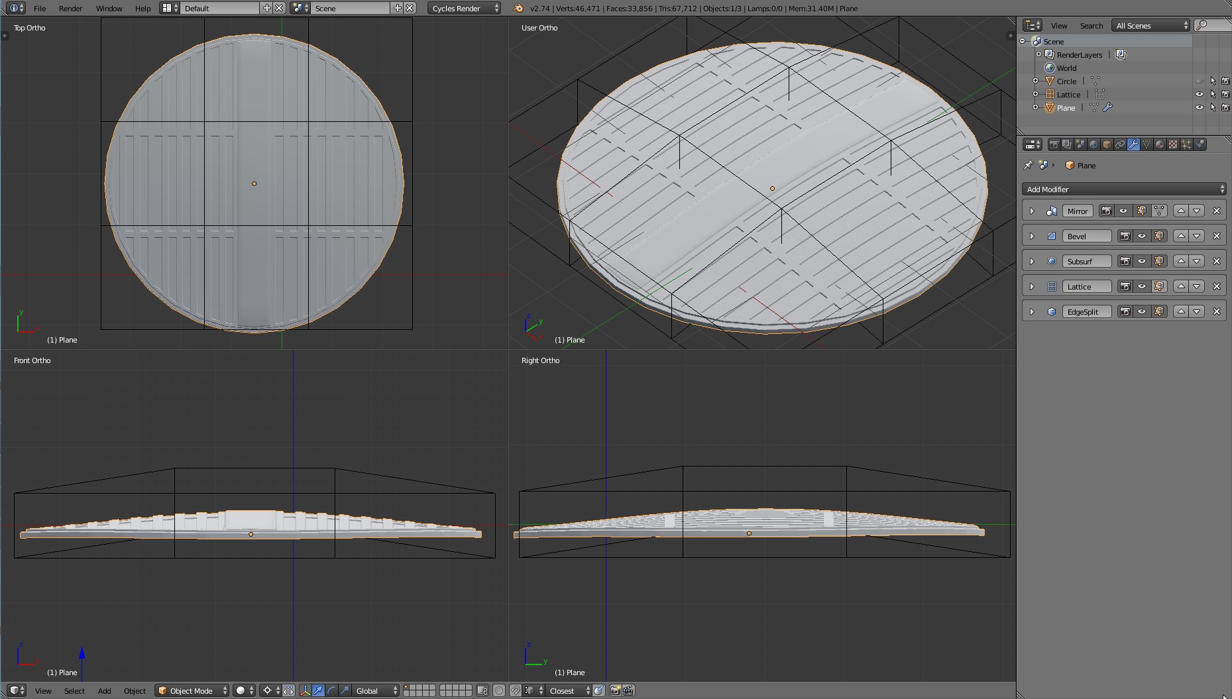Image resolution: width=1232 pixels, height=699 pixels.
Task: Open the Render properties tab
Action: click(x=1054, y=144)
